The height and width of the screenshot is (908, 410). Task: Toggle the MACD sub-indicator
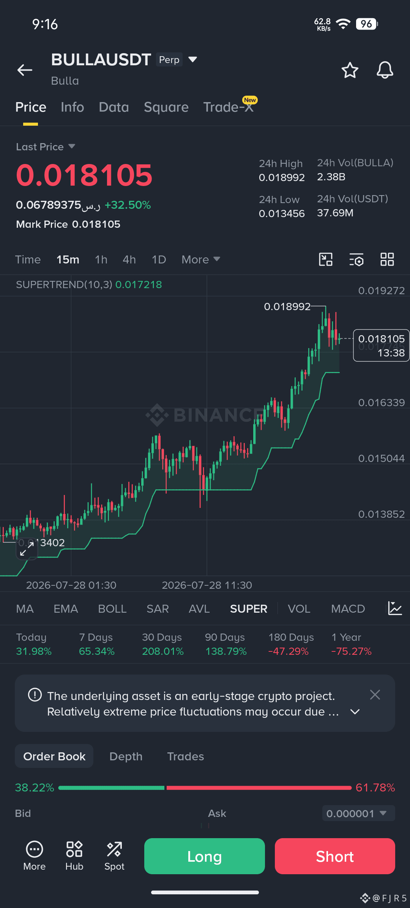pos(348,608)
